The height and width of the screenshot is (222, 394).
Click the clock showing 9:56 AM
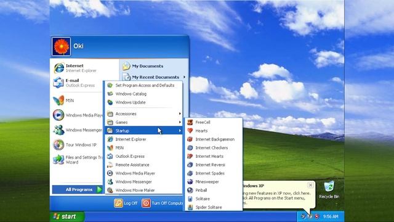pos(331,216)
